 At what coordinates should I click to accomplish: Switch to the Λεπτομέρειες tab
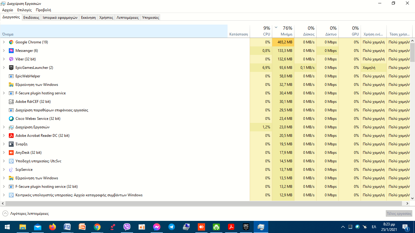click(128, 18)
